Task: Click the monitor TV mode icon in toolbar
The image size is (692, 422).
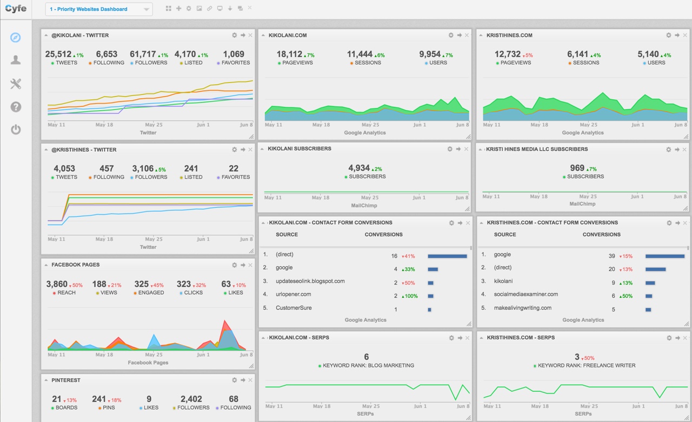Action: [219, 9]
